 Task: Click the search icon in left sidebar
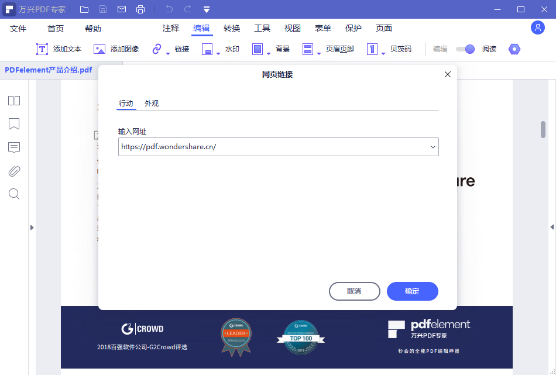[13, 194]
